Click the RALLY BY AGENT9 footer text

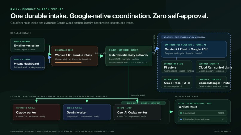[x=222, y=131]
